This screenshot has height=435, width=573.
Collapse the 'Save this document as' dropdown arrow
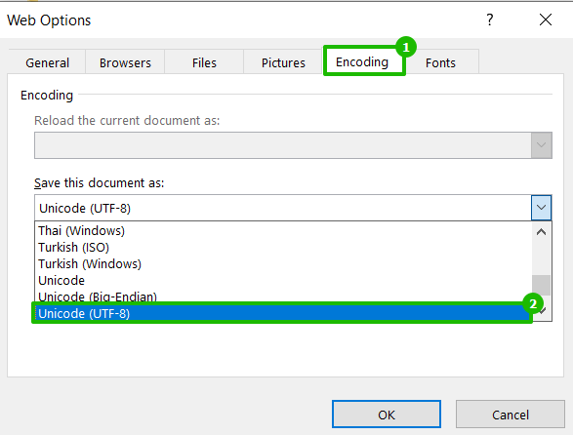[x=541, y=208]
